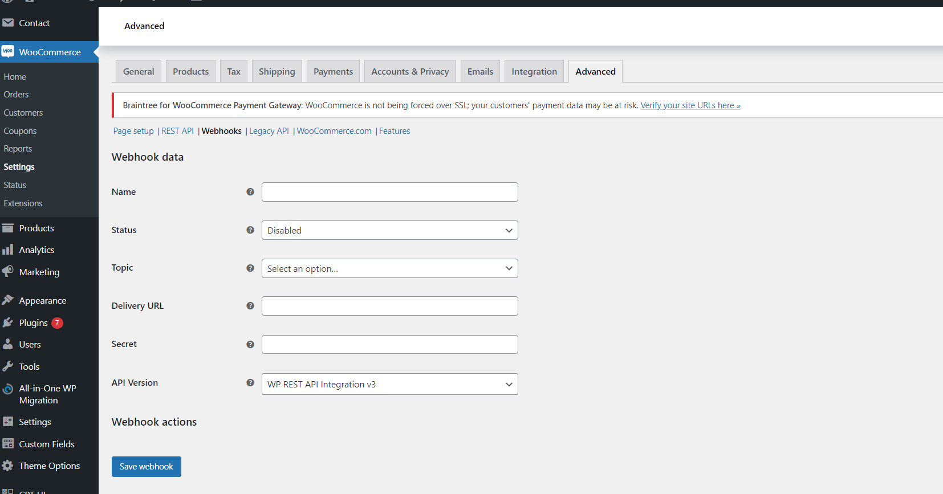Click the Tools wrench icon
This screenshot has height=494, width=943.
[8, 366]
